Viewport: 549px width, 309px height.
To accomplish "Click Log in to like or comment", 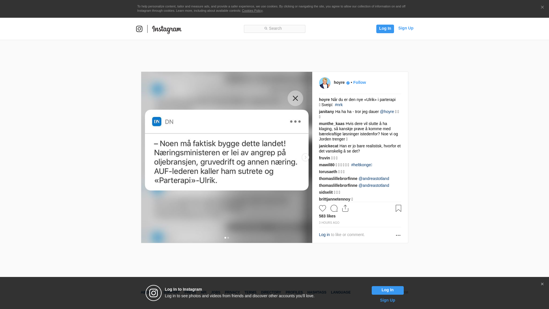I will pos(324,235).
